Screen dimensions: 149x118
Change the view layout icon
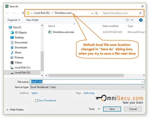coord(128,20)
